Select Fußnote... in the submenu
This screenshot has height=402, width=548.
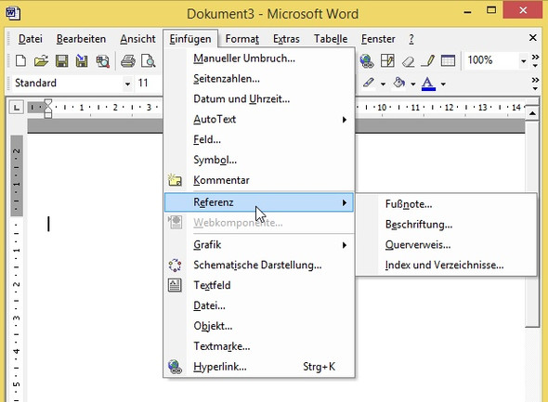click(x=446, y=204)
